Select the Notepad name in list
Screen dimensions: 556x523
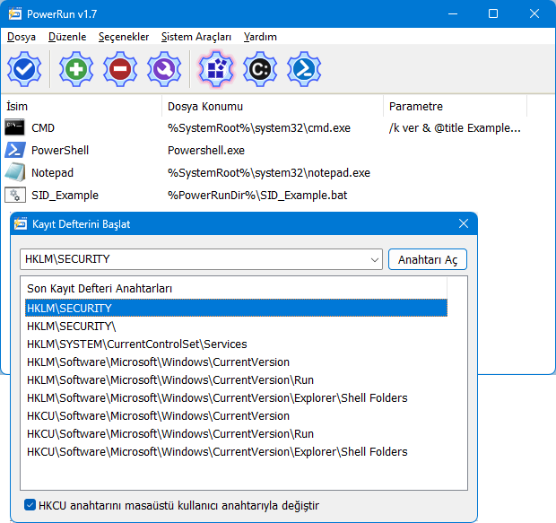click(53, 172)
